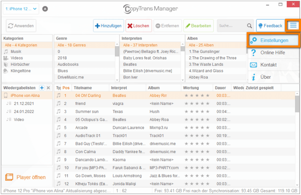Click the Bearbeiten button
Screen dimensions: 301x195
(x=198, y=26)
